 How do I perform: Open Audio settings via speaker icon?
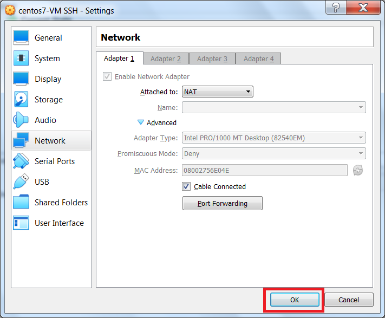[x=21, y=120]
